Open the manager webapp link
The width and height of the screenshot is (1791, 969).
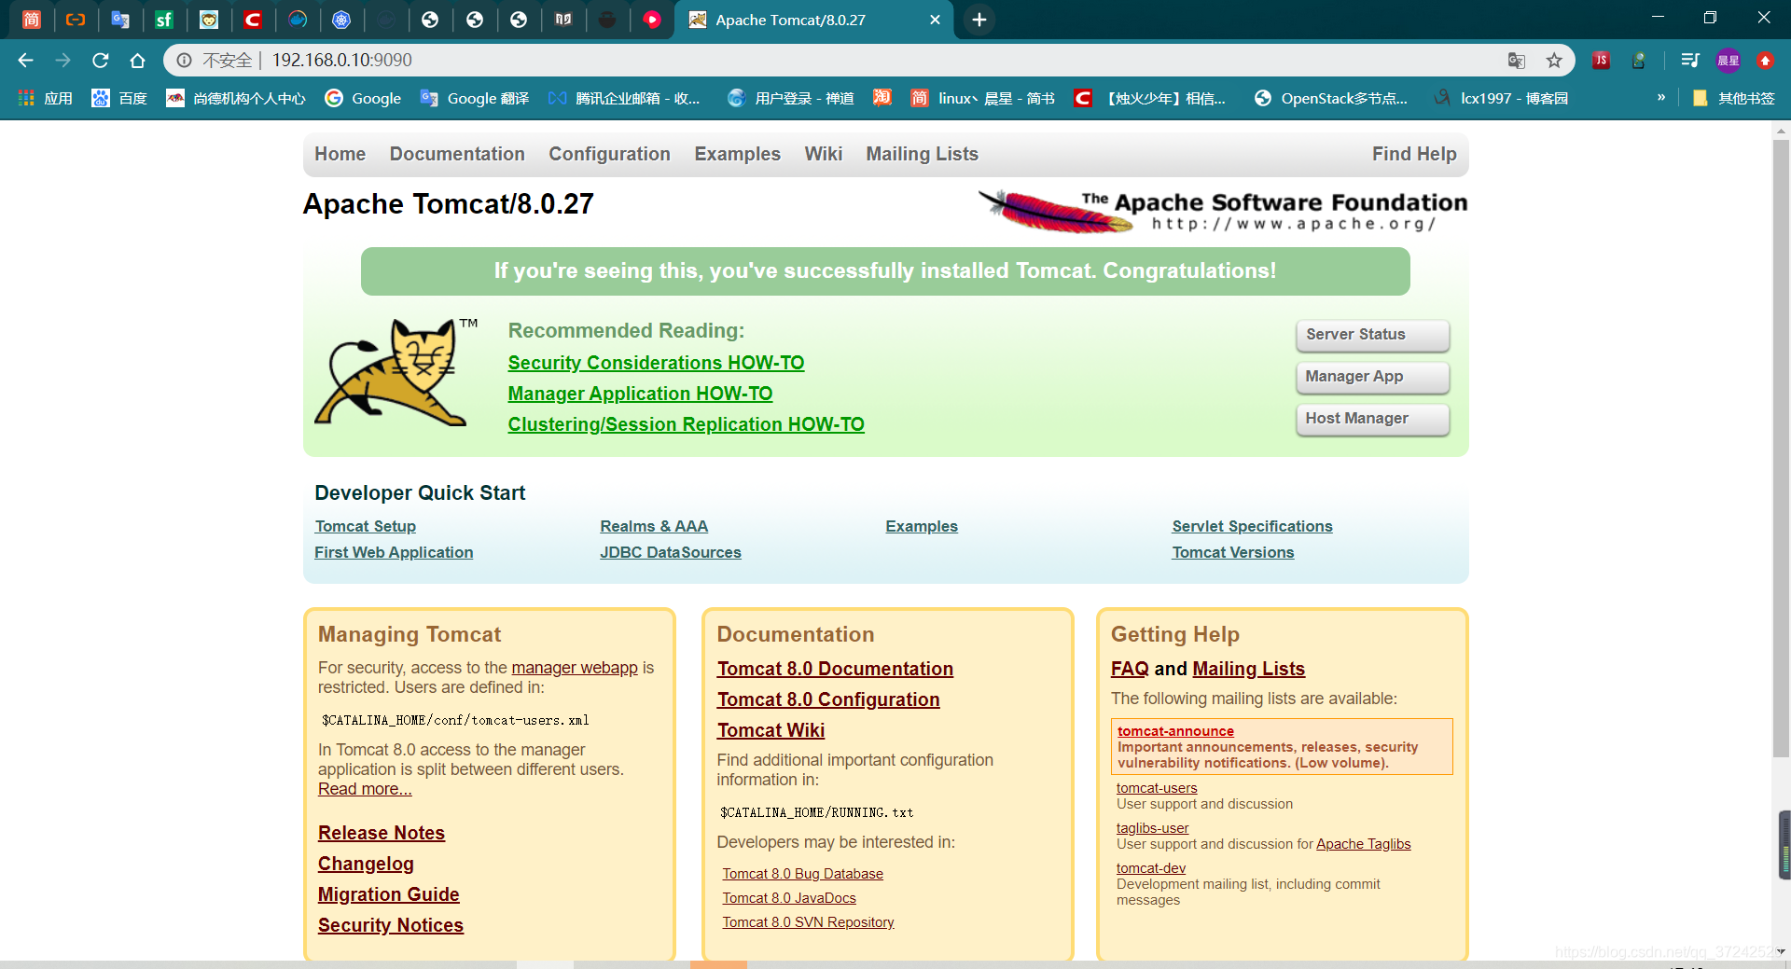point(575,668)
